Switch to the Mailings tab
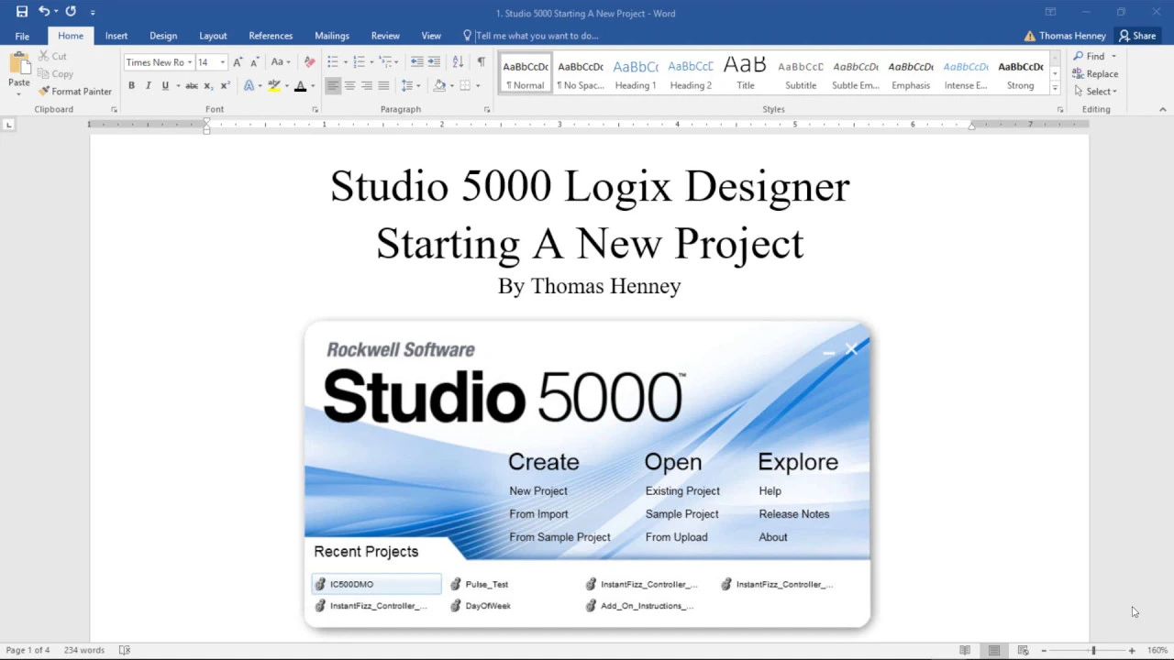The height and width of the screenshot is (660, 1174). pos(332,36)
